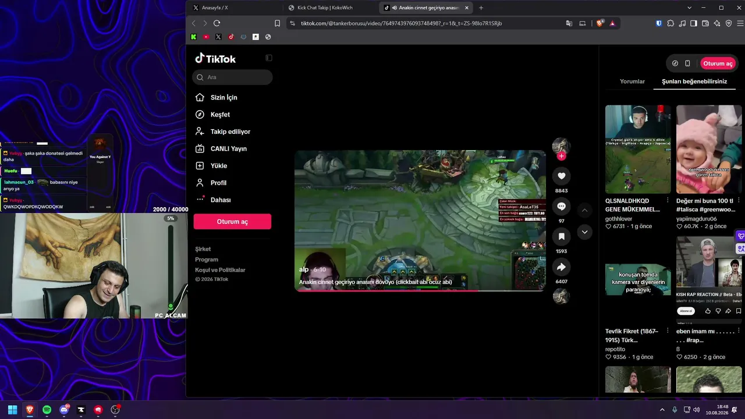The width and height of the screenshot is (745, 419).
Task: Bookmark the video with the save icon
Action: click(561, 236)
